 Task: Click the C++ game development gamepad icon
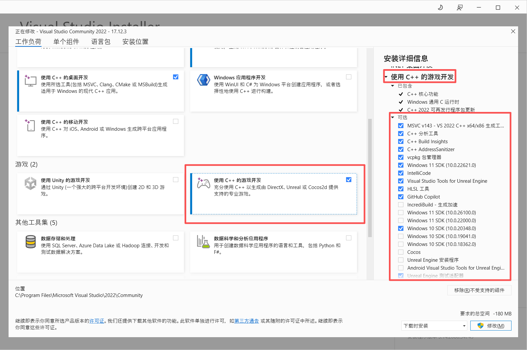(203, 183)
